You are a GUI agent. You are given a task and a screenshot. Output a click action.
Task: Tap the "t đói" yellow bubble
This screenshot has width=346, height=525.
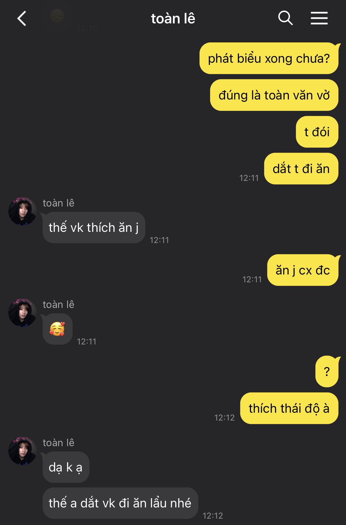[317, 132]
